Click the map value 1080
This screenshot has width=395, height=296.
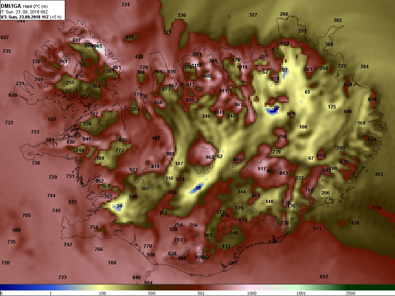coord(207,76)
